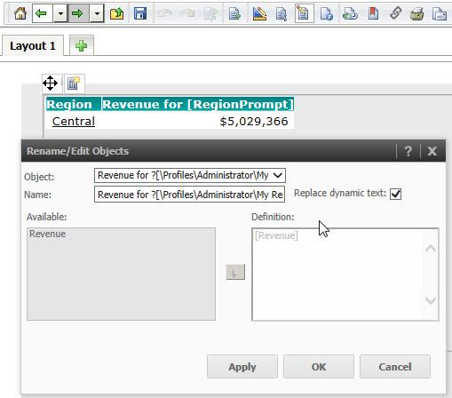Click the Revenue for [RegionPrompt] header
This screenshot has width=452, height=398.
pos(198,104)
